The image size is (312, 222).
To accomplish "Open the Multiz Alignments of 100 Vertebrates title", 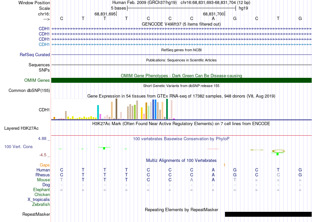I will [181, 161].
